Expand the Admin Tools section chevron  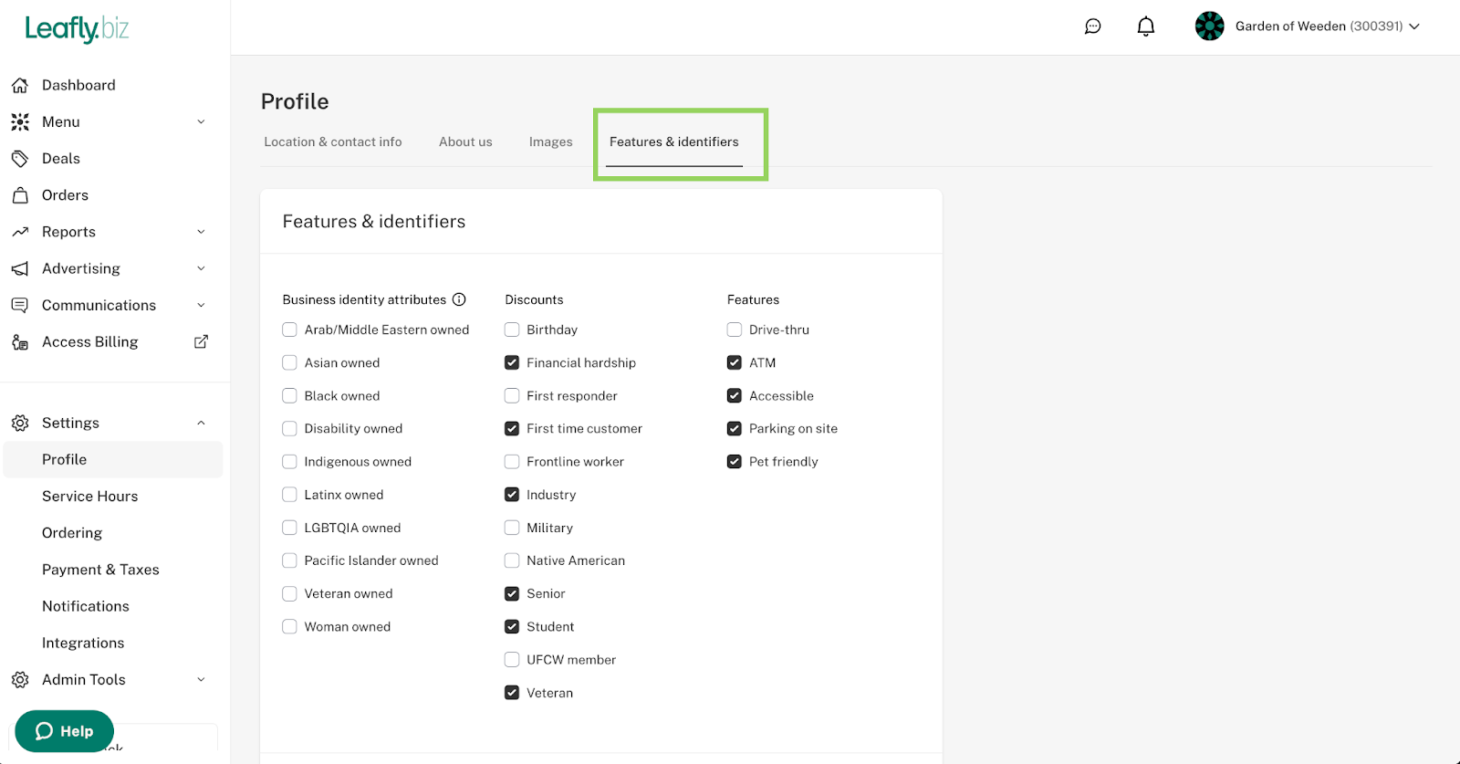[201, 679]
